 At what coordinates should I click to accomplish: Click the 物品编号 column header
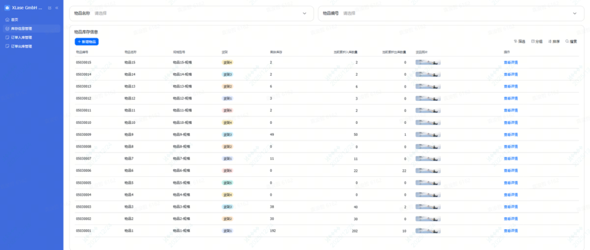coord(82,52)
